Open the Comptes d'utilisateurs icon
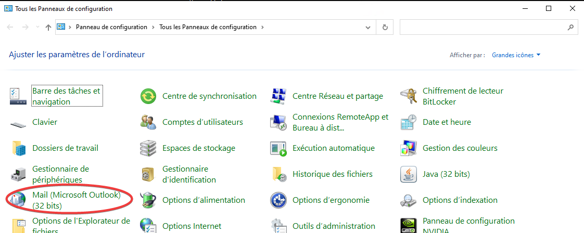 pos(148,122)
